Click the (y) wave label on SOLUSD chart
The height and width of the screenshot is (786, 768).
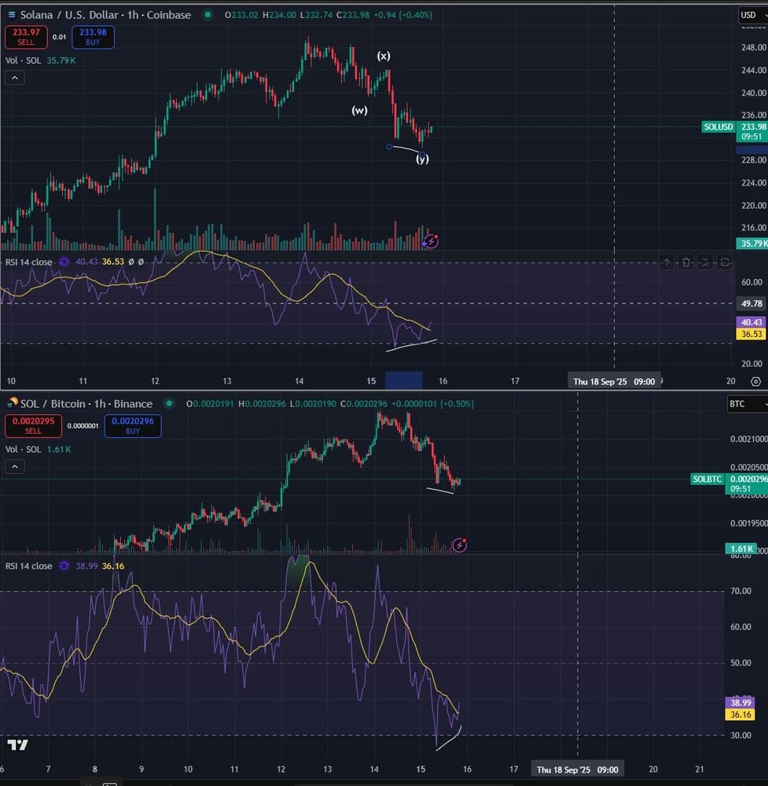click(x=423, y=159)
